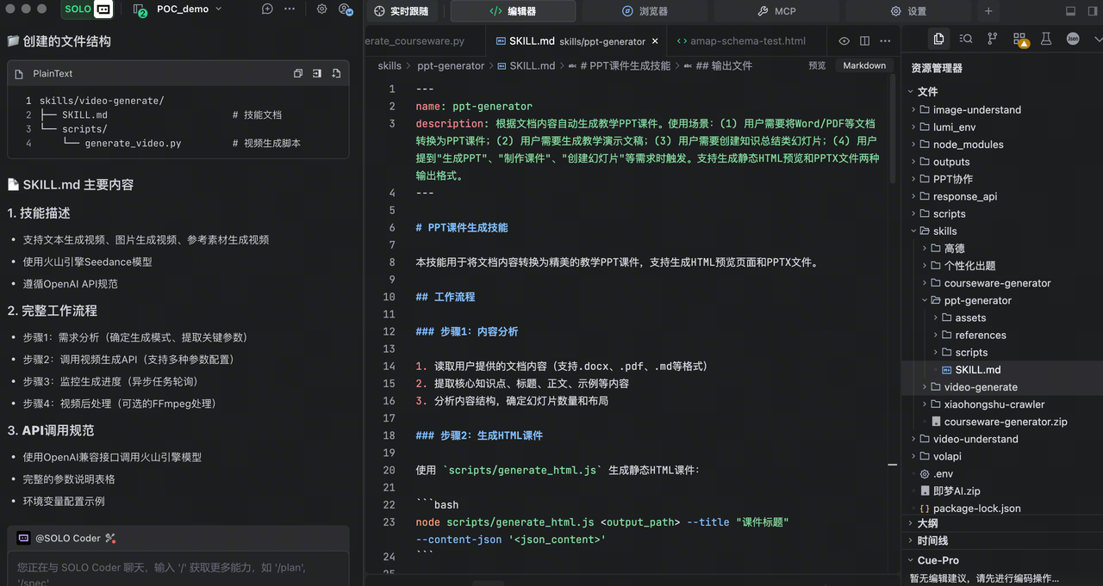Expand the 时间线 section
Viewport: 1103px width, 586px height.
1002,540
